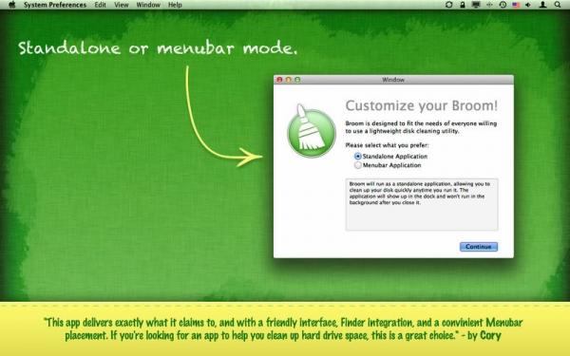Open the user account menu icon

542,5
